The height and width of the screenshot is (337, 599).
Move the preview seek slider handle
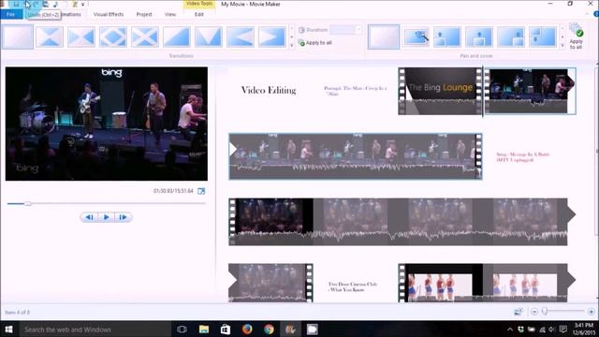click(27, 204)
